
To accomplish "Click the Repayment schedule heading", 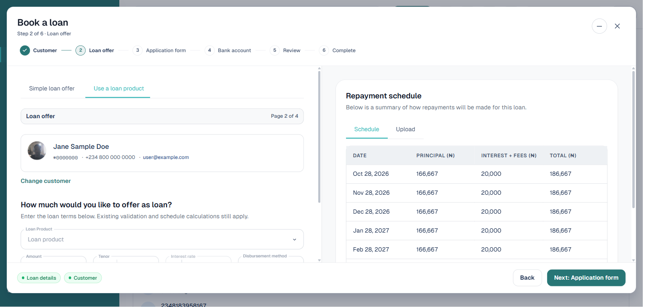I will [x=384, y=96].
